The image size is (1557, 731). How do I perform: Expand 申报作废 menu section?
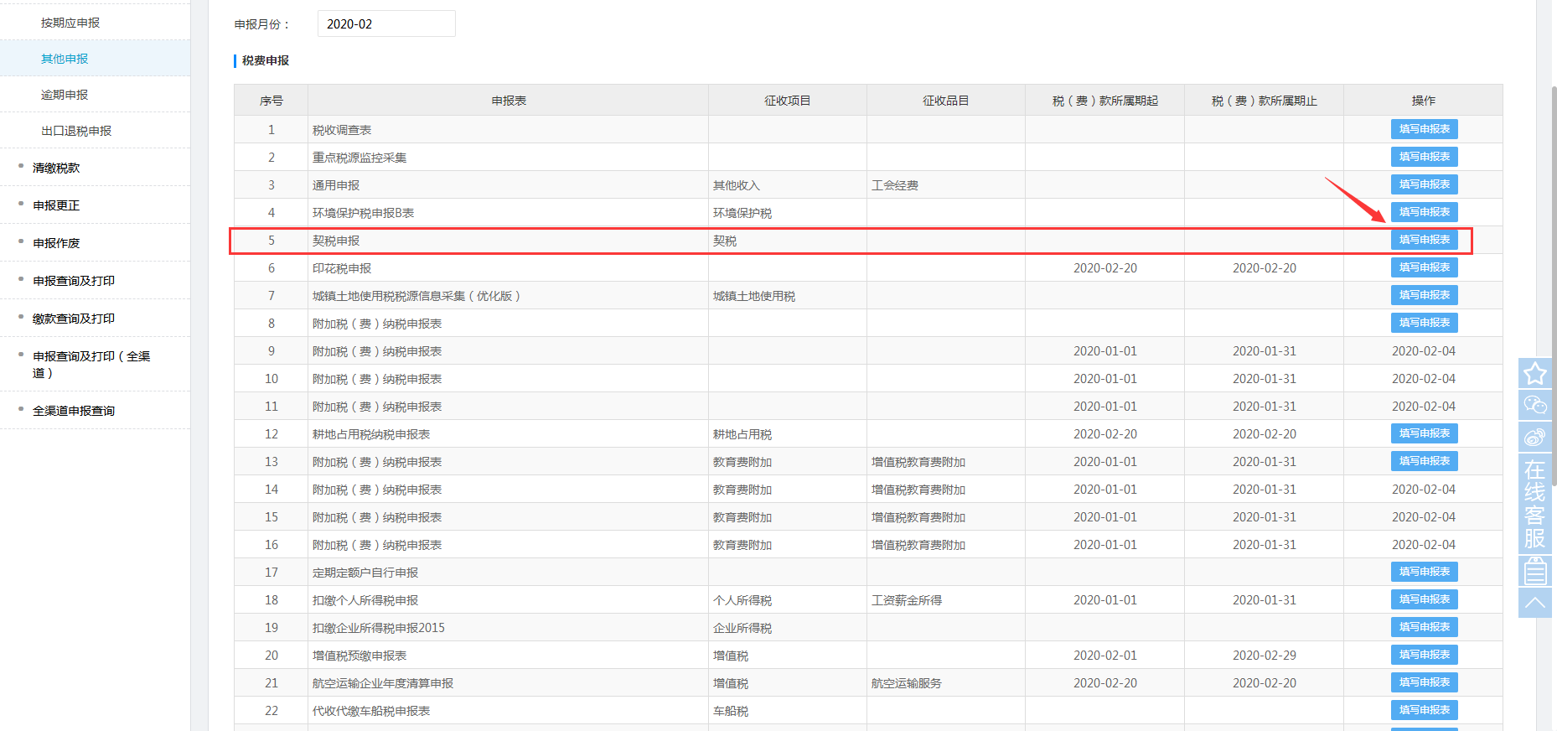56,243
